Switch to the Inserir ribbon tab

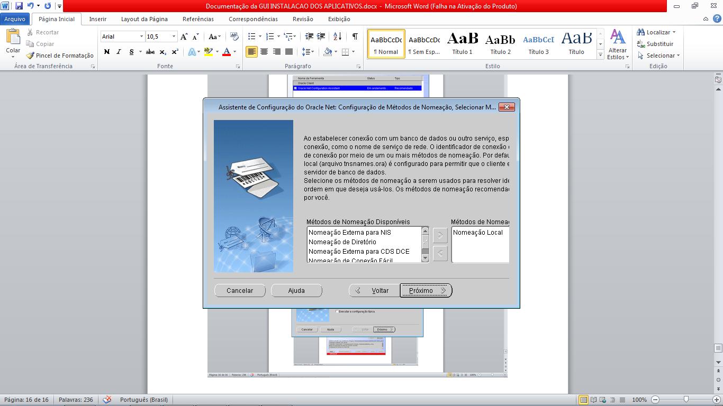[97, 19]
